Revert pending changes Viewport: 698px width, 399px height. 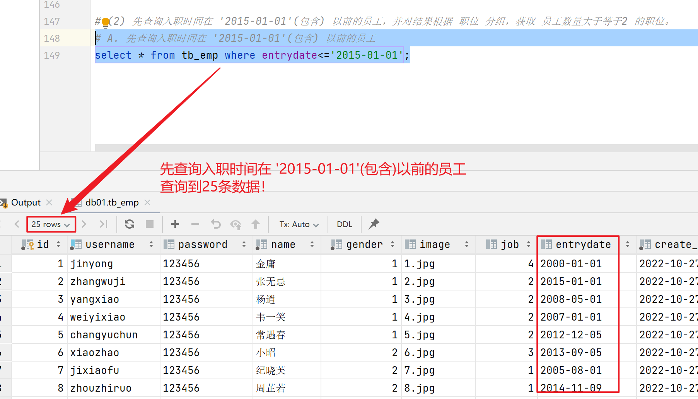pos(216,224)
